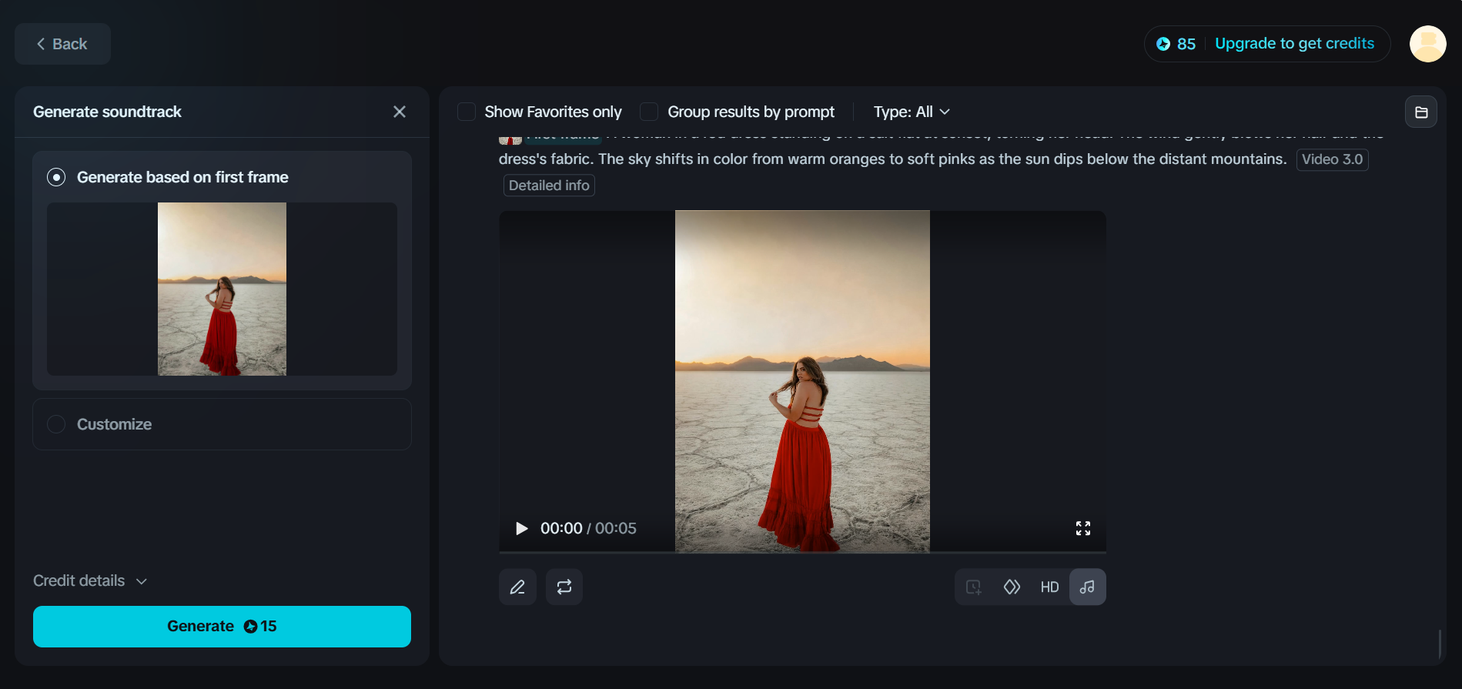Close the Generate soundtrack panel
This screenshot has height=689, width=1462.
click(400, 112)
